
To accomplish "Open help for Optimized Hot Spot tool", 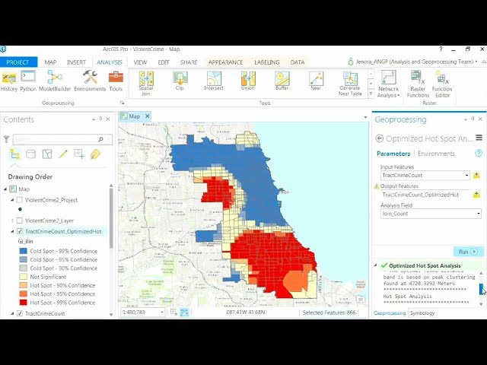I will [x=479, y=153].
